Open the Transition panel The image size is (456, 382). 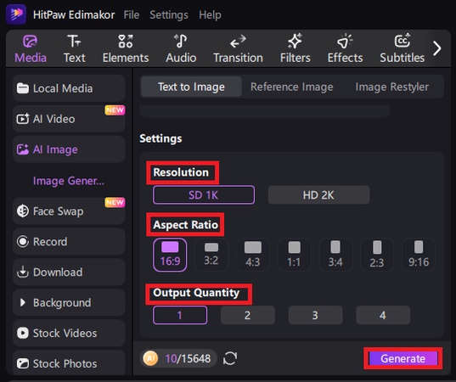click(x=238, y=49)
